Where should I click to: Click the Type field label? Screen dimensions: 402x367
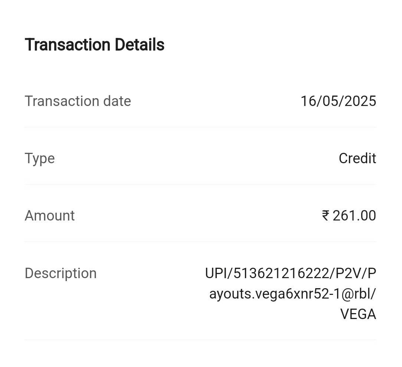(x=40, y=159)
